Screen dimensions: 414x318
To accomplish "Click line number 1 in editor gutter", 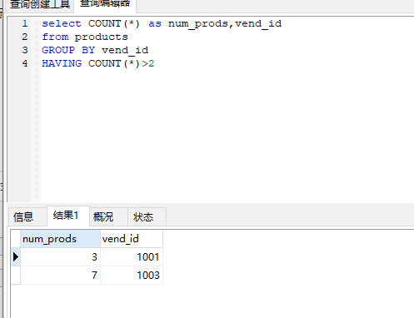I will [25, 23].
